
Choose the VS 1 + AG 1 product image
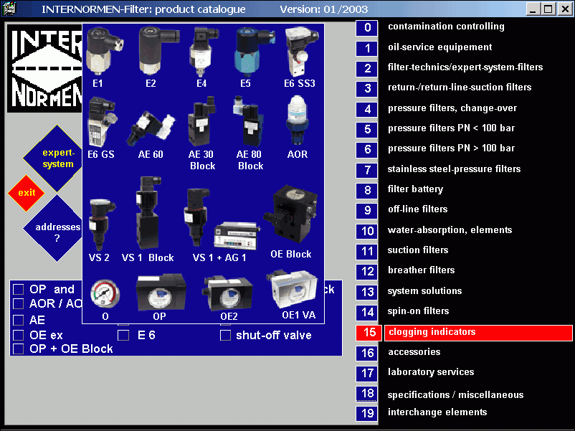221,219
